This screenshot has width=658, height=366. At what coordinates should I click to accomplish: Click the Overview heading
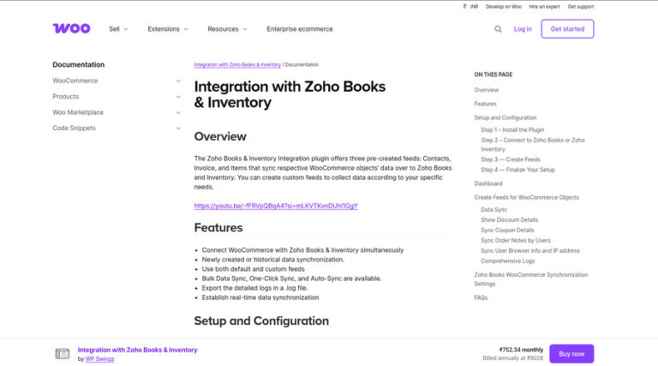point(220,136)
